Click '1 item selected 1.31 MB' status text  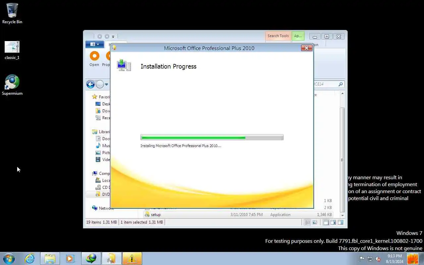click(142, 222)
